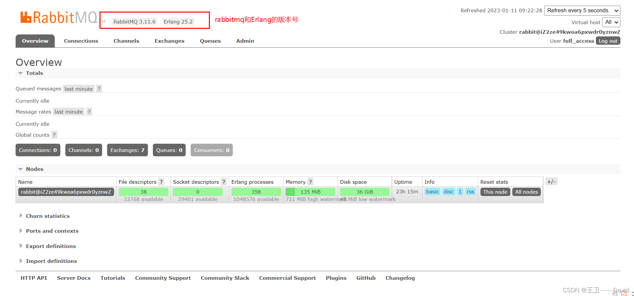Viewport: 634px width, 296px height.
Task: Open the Channels tab
Action: point(126,41)
